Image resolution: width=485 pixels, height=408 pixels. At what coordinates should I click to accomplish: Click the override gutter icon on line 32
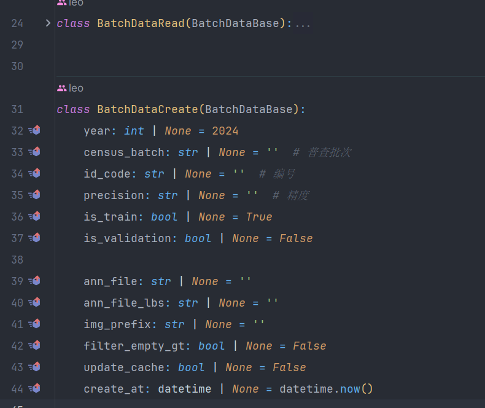click(35, 130)
